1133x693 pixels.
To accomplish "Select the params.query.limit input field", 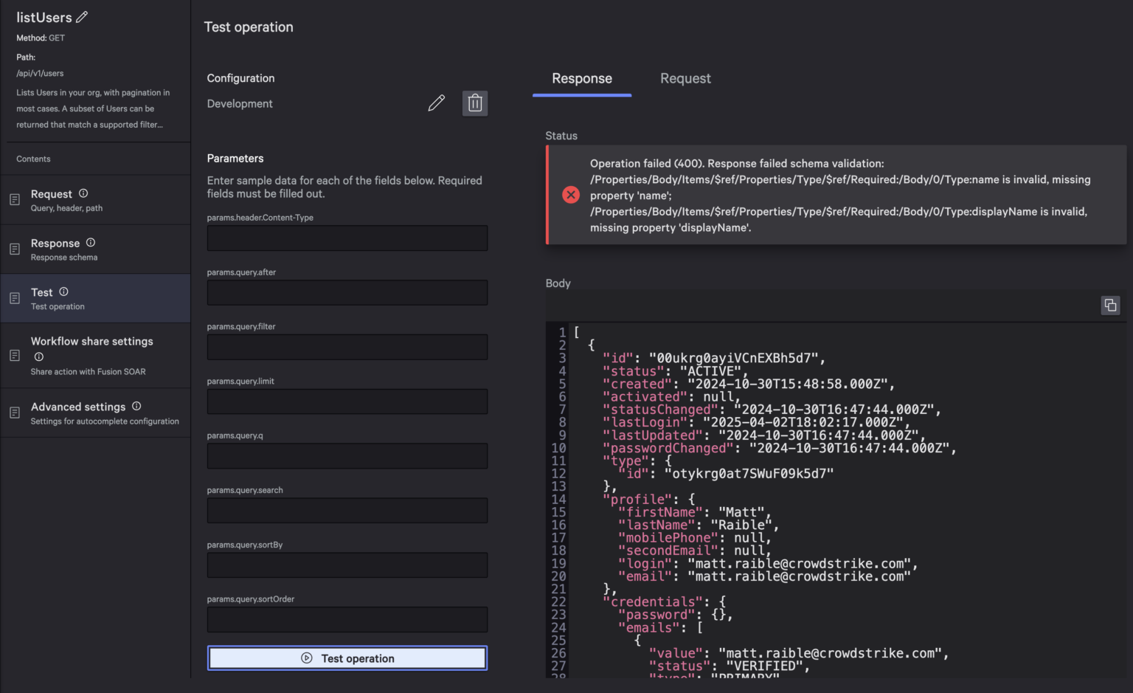I will pos(347,401).
